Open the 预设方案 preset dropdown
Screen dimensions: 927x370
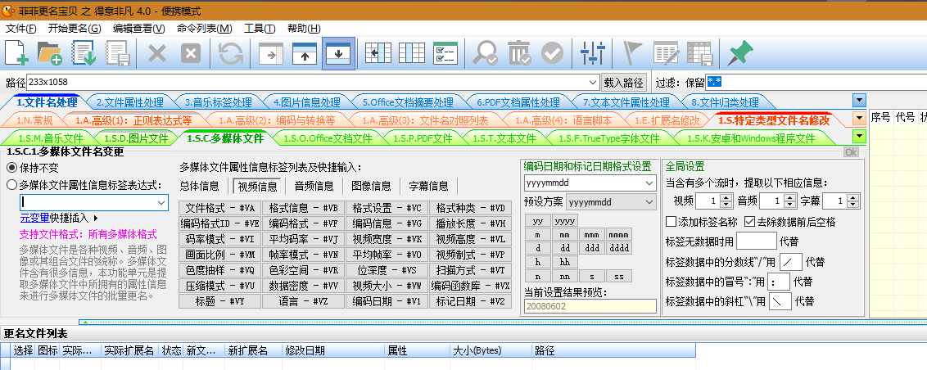click(x=649, y=201)
